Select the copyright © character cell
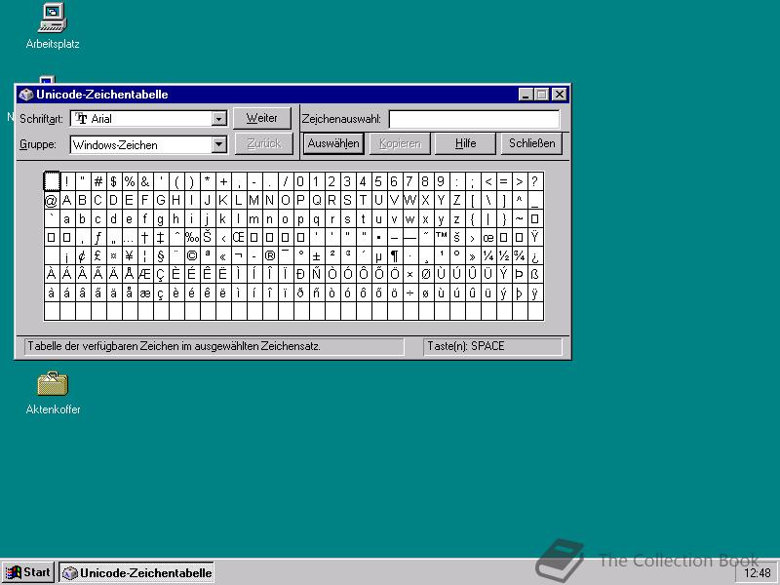The height and width of the screenshot is (585, 780). point(192,256)
